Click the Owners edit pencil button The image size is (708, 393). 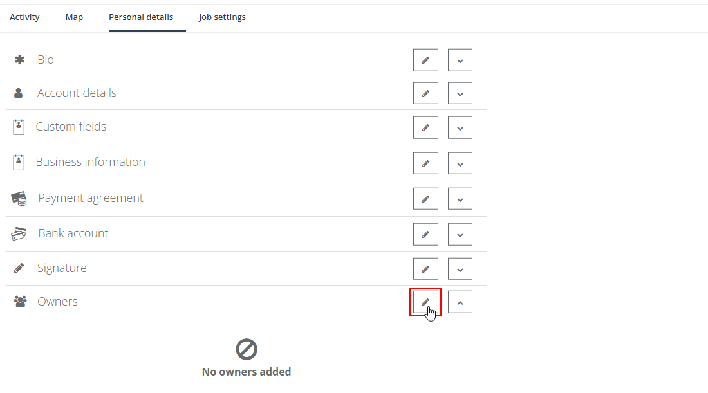(425, 302)
